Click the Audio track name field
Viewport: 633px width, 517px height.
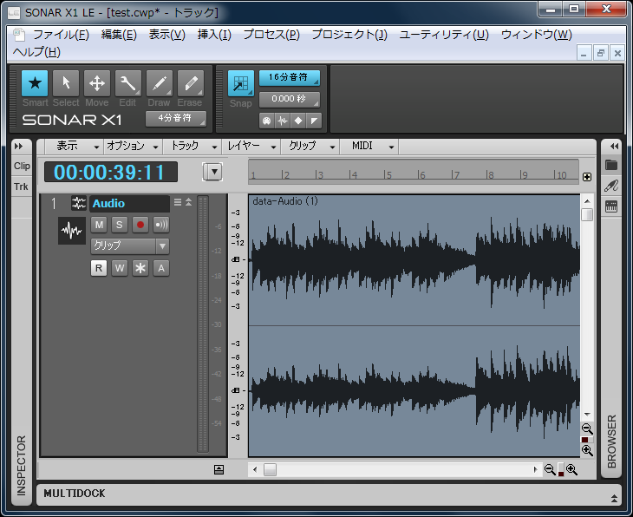[129, 204]
